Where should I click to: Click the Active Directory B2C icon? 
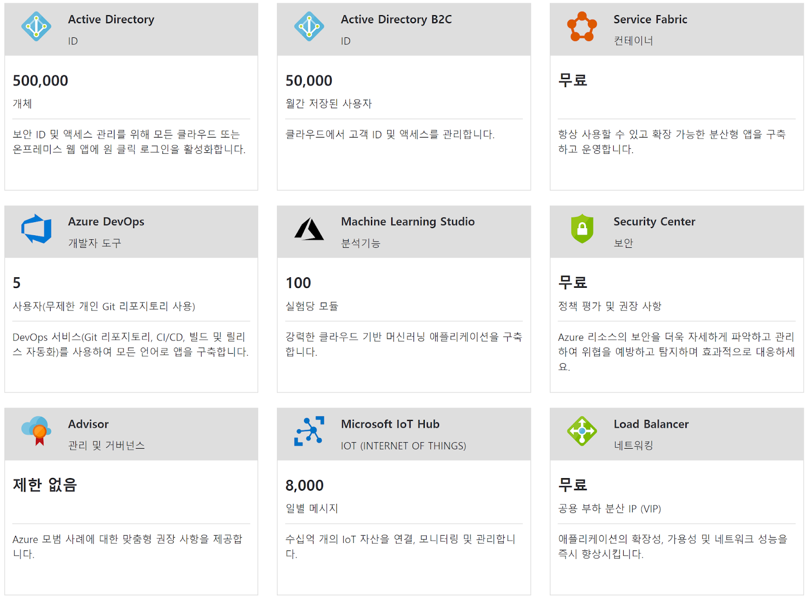[x=309, y=26]
